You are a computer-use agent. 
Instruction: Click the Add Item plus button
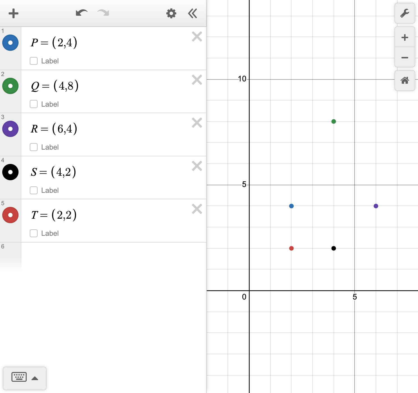click(x=13, y=13)
